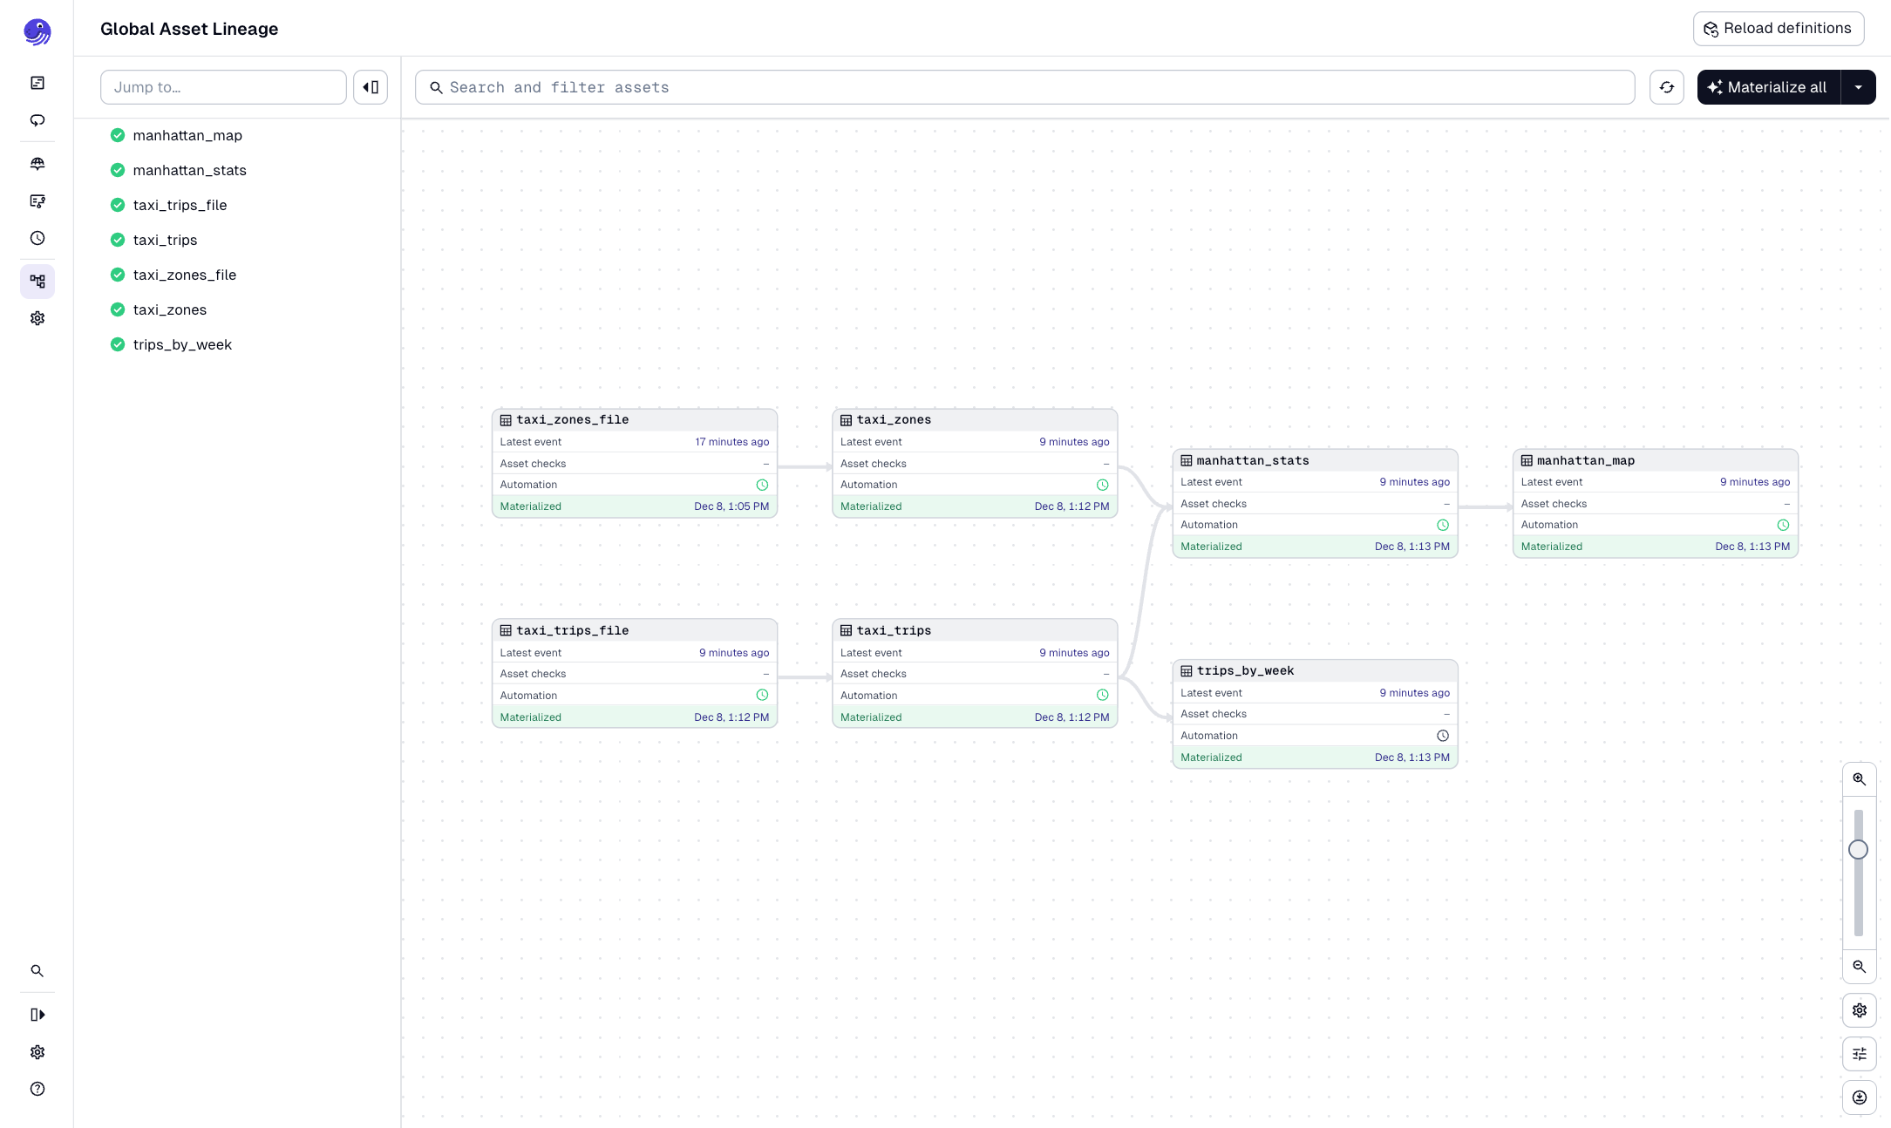This screenshot has height=1128, width=1891.
Task: Select trips_by_week in the asset list
Action: pyautogui.click(x=182, y=344)
